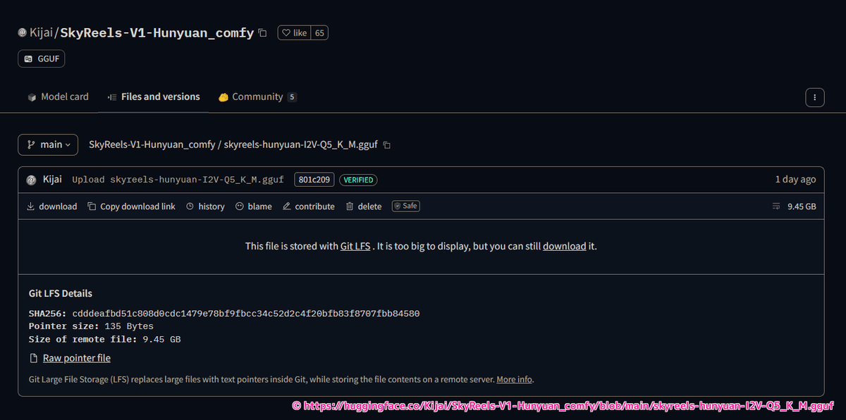Switch to the Model card tab

[x=58, y=97]
